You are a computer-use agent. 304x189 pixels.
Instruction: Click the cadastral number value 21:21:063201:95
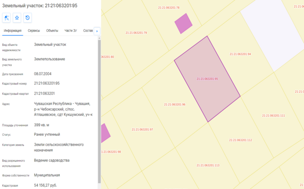pyautogui.click(x=47, y=83)
